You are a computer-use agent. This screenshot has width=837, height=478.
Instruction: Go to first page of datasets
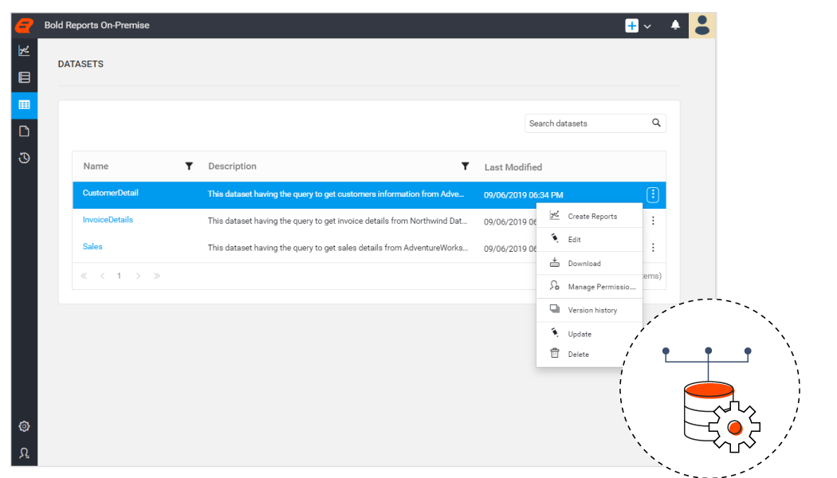click(x=84, y=276)
